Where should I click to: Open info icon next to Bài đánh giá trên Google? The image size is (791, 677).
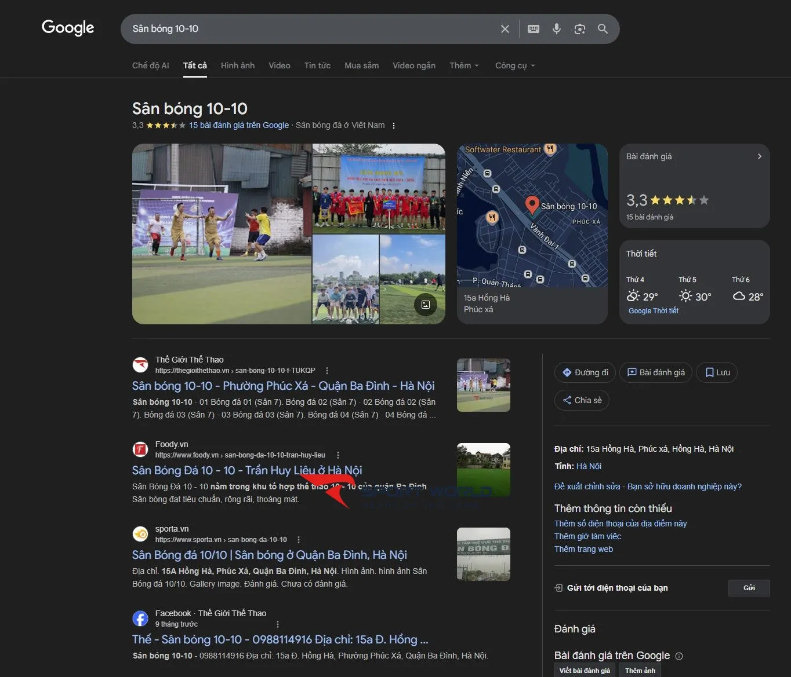[x=679, y=656]
